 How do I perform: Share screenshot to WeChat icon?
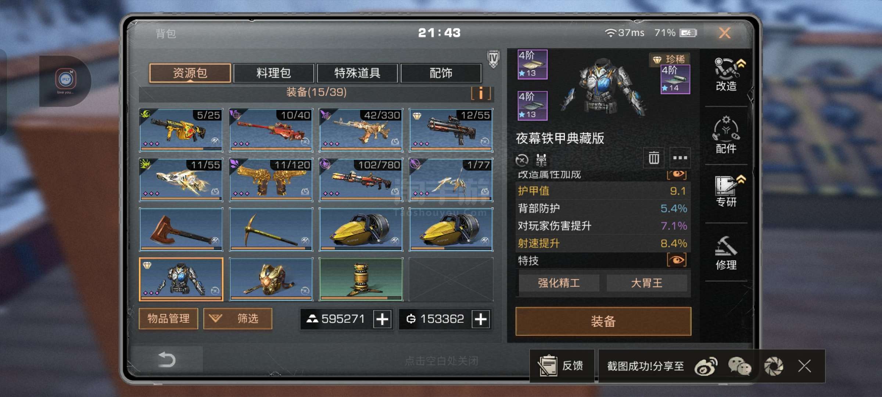click(739, 366)
